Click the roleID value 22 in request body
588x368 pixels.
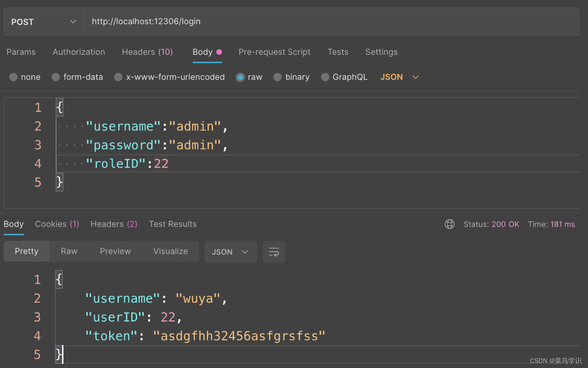(161, 164)
